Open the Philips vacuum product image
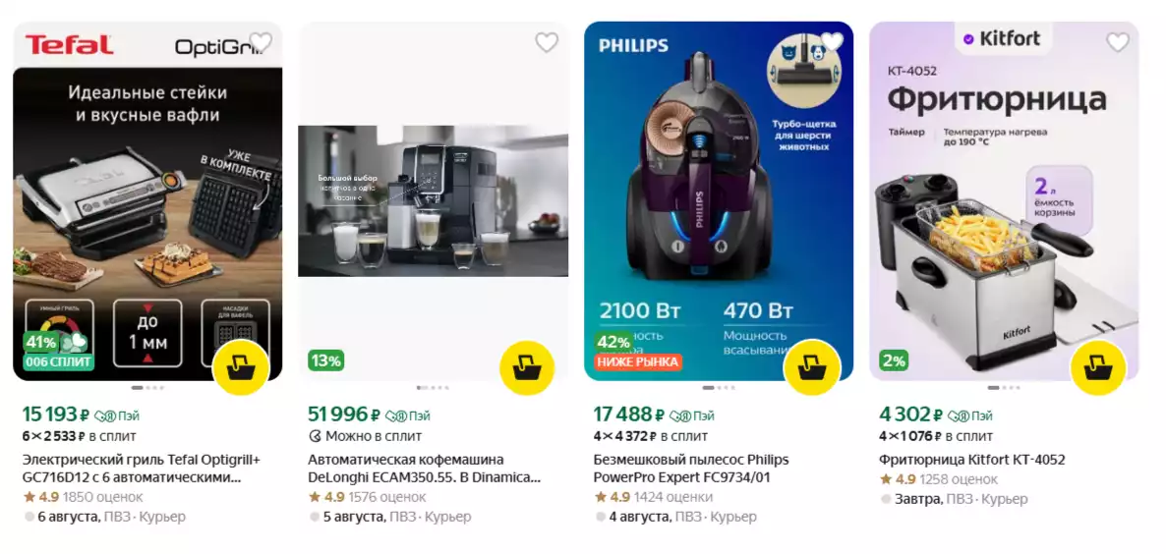The width and height of the screenshot is (1166, 554). (719, 200)
